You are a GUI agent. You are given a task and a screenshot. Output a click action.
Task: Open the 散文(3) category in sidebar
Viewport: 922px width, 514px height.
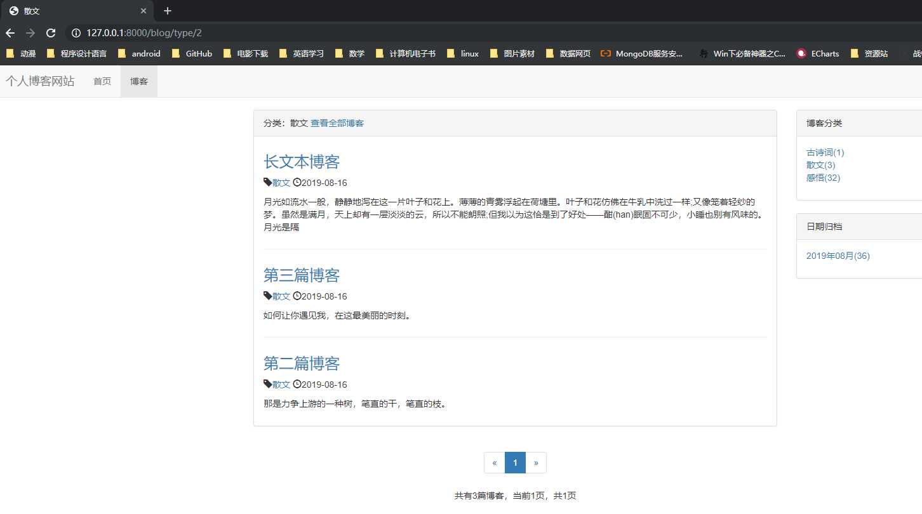(821, 165)
